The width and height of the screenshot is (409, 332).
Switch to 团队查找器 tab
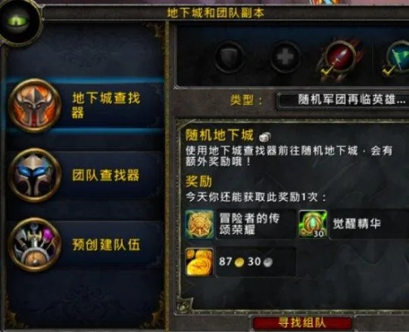[85, 175]
